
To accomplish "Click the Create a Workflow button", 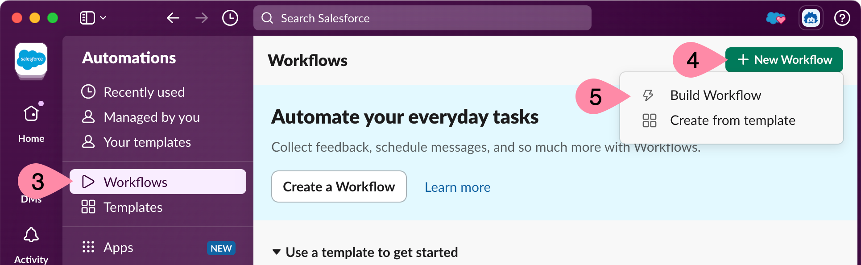I will (x=339, y=186).
